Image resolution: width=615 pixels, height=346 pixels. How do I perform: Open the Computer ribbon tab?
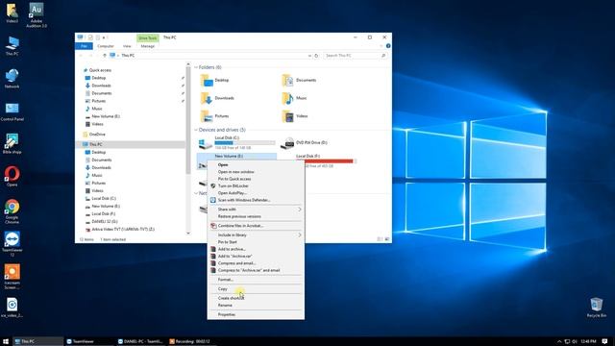[106, 46]
